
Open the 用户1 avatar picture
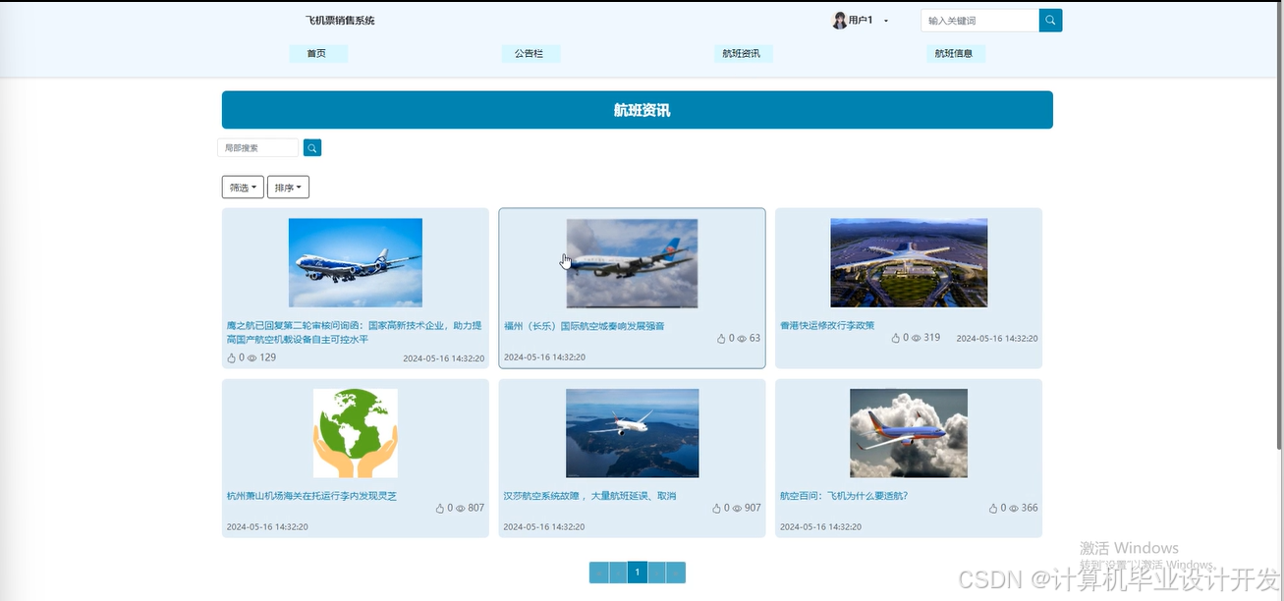coord(840,21)
